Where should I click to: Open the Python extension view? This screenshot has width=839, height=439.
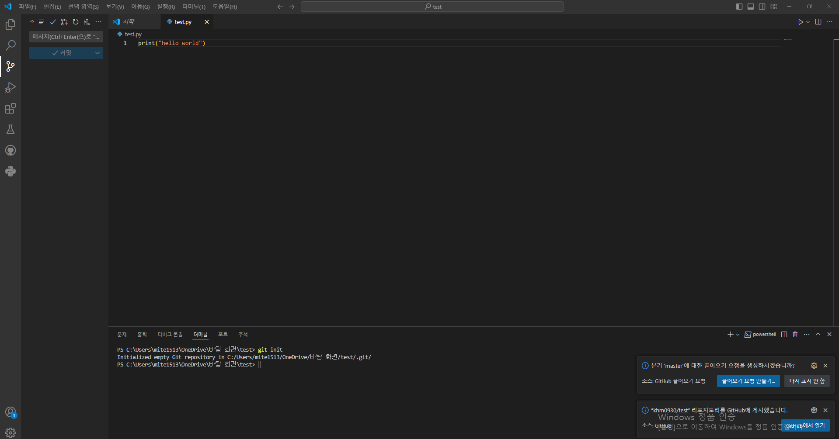pos(10,171)
